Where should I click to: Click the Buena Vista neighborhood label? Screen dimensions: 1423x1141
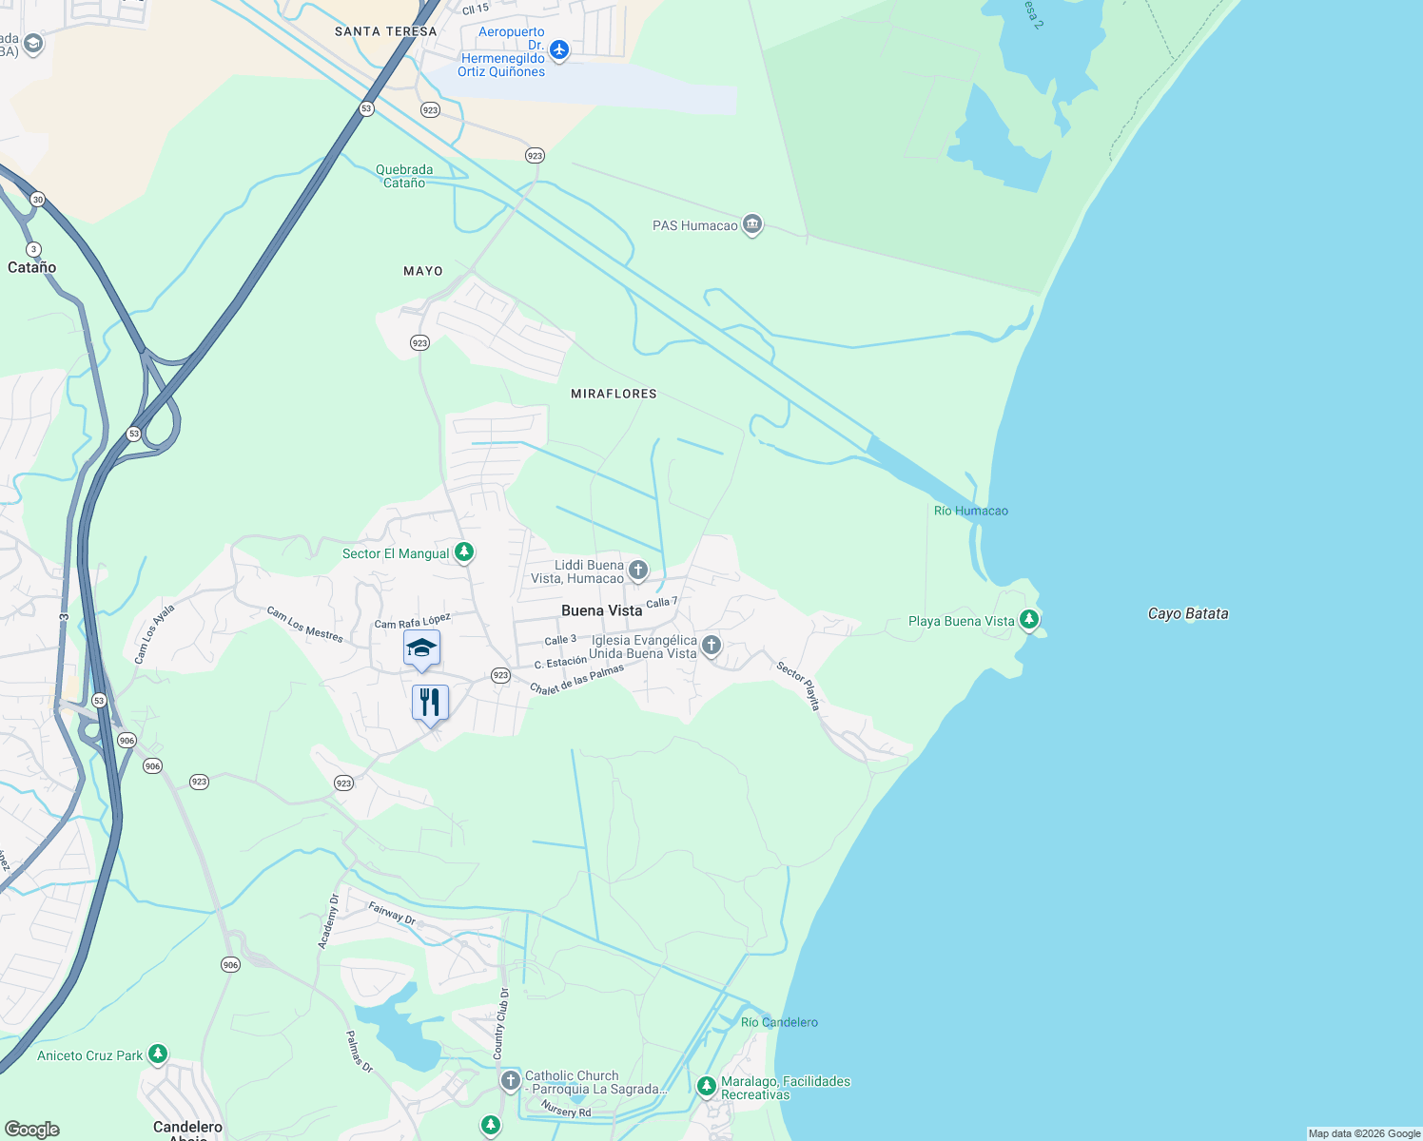pyautogui.click(x=602, y=610)
